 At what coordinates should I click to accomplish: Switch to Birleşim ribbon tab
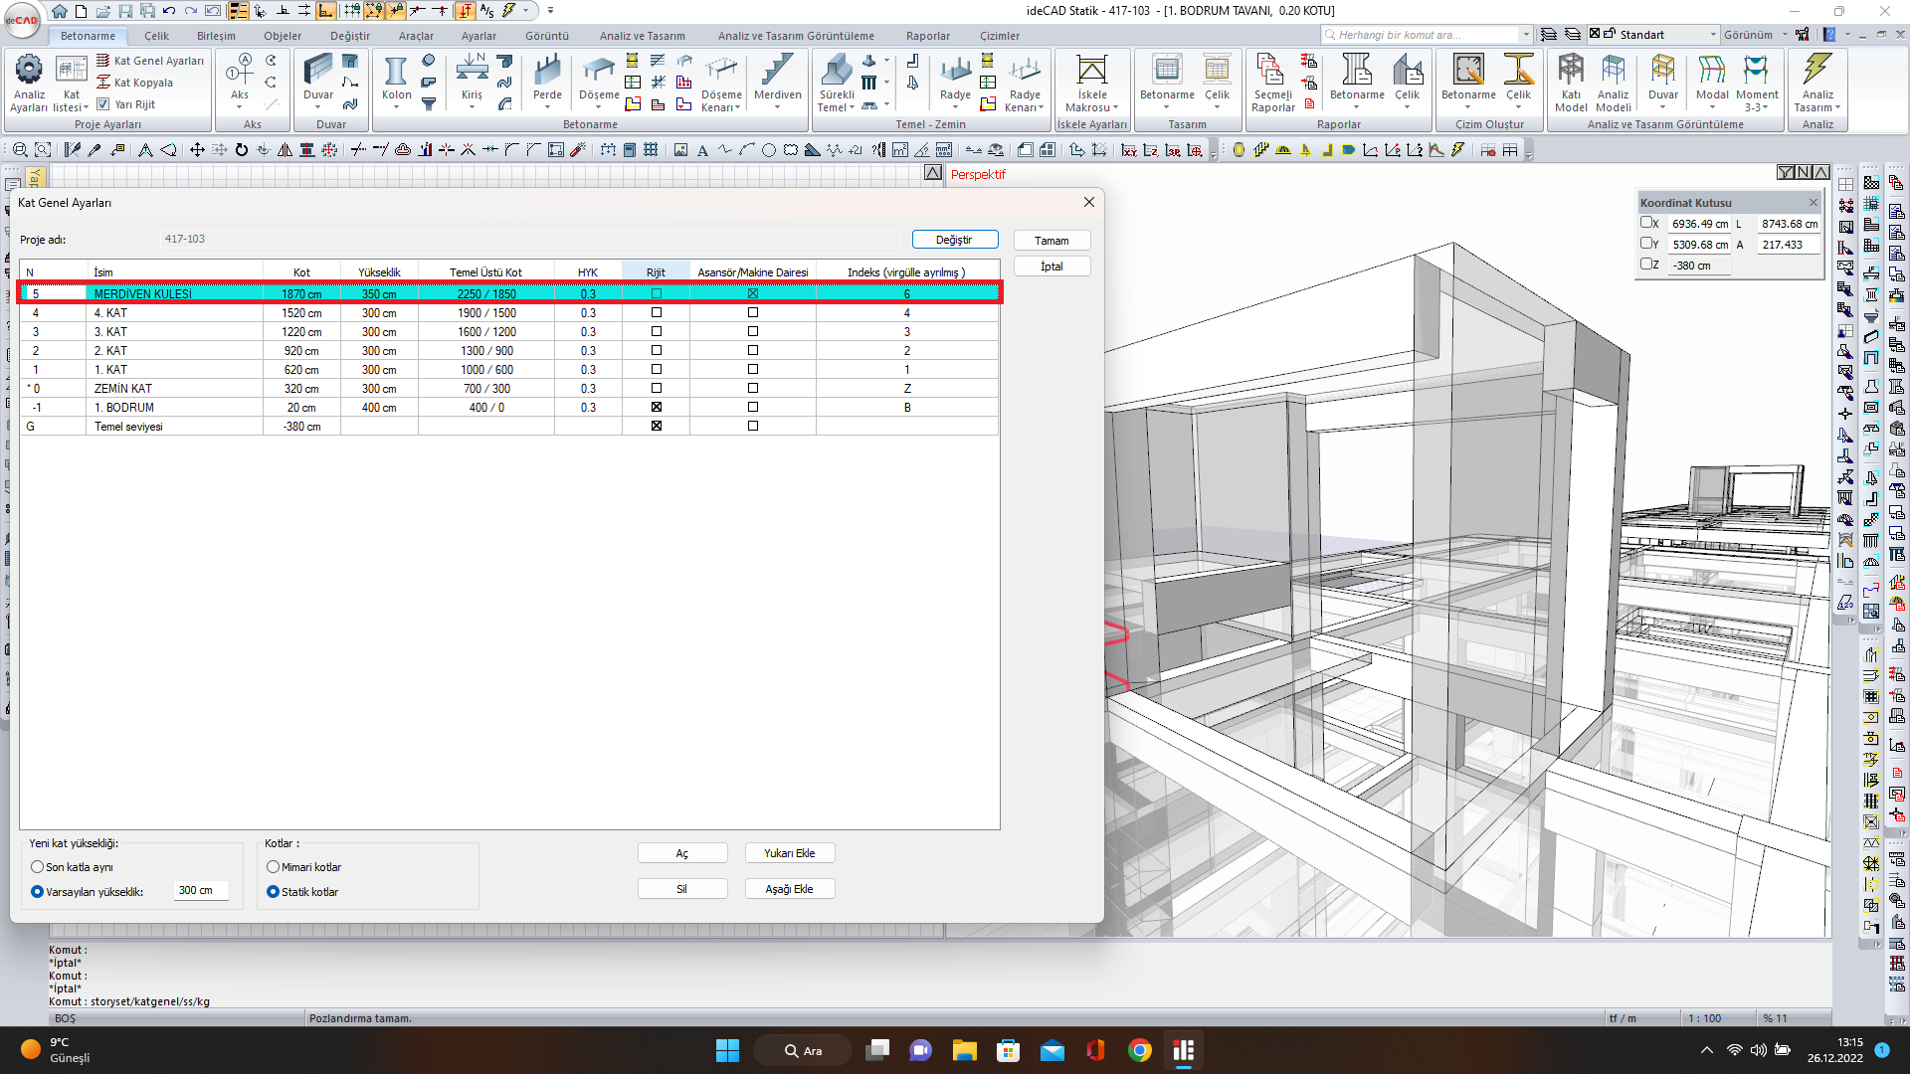click(216, 36)
